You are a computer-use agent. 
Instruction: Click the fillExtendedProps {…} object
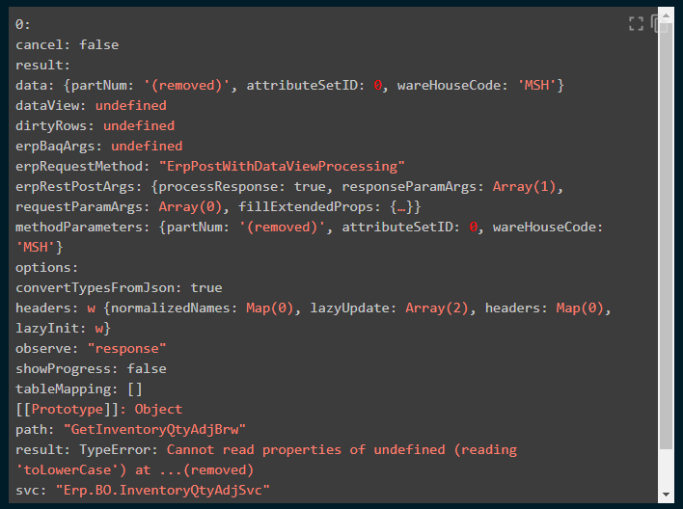click(329, 207)
